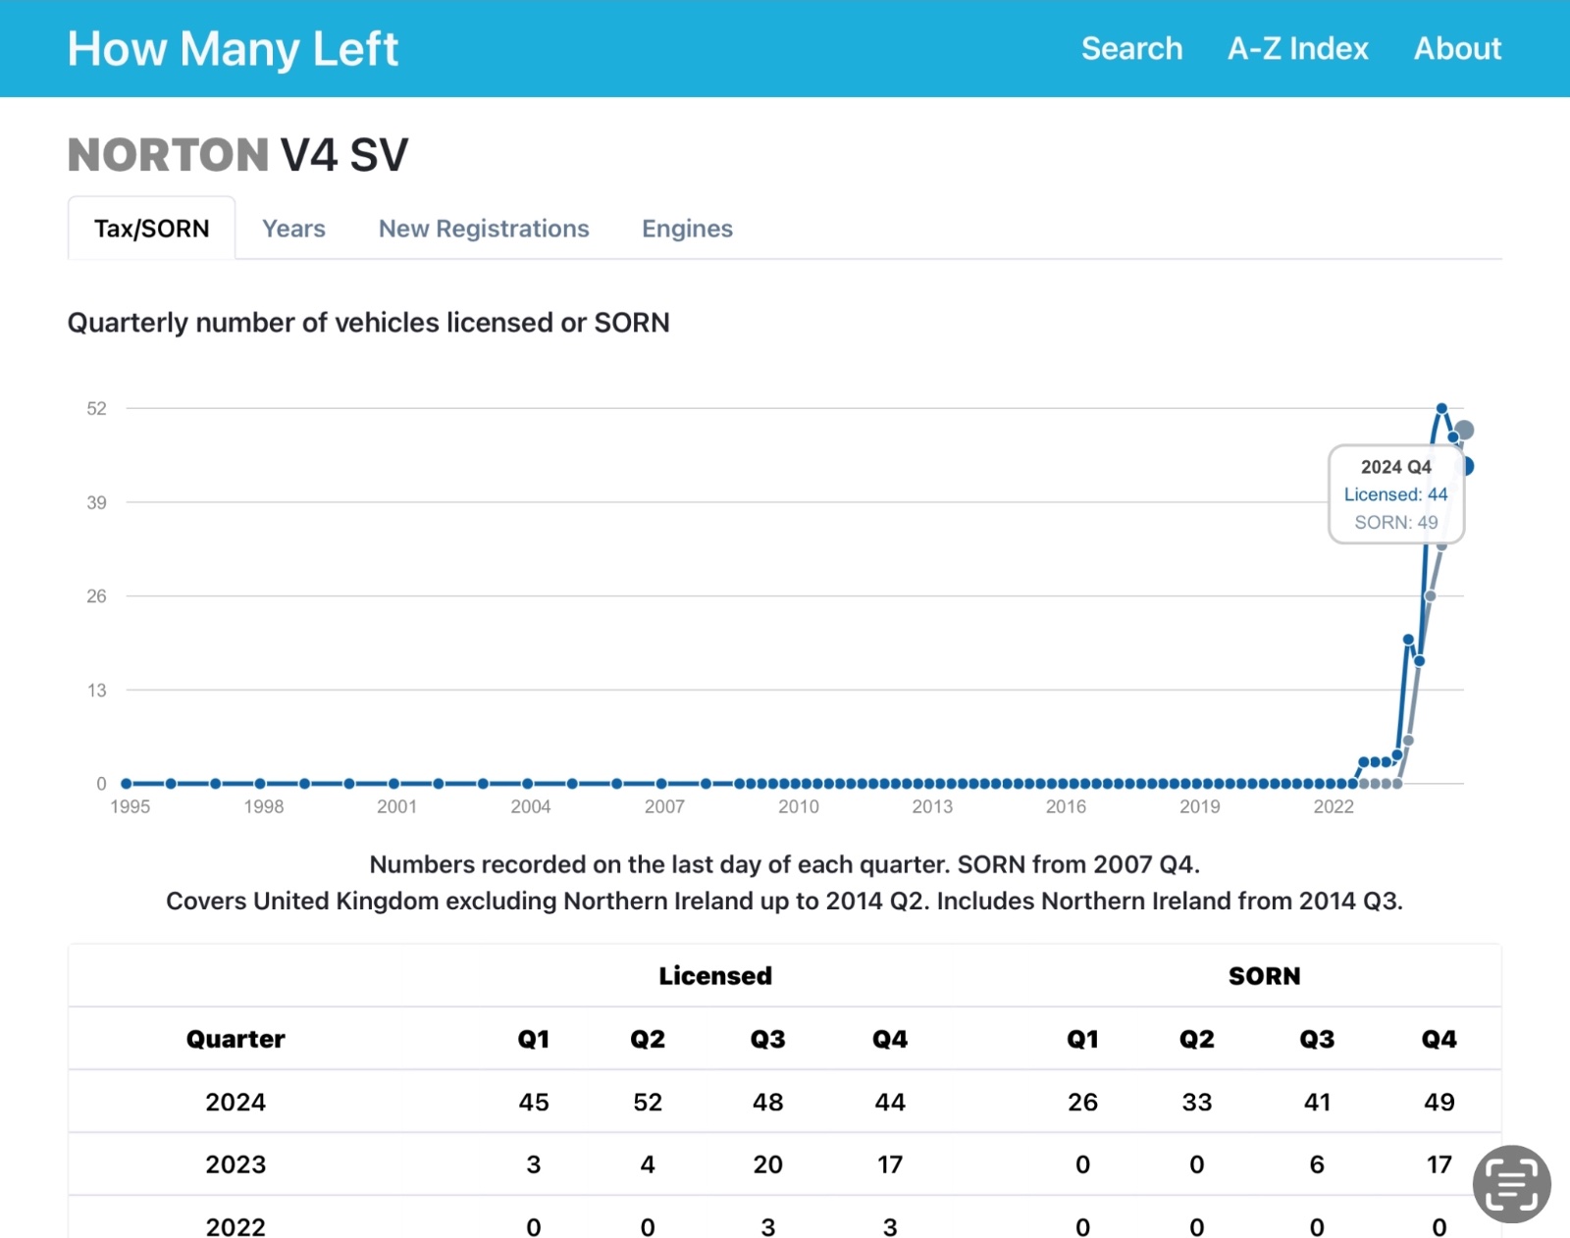Open the How Many Left homepage
Screen dimensions: 1570x1238
(x=233, y=49)
